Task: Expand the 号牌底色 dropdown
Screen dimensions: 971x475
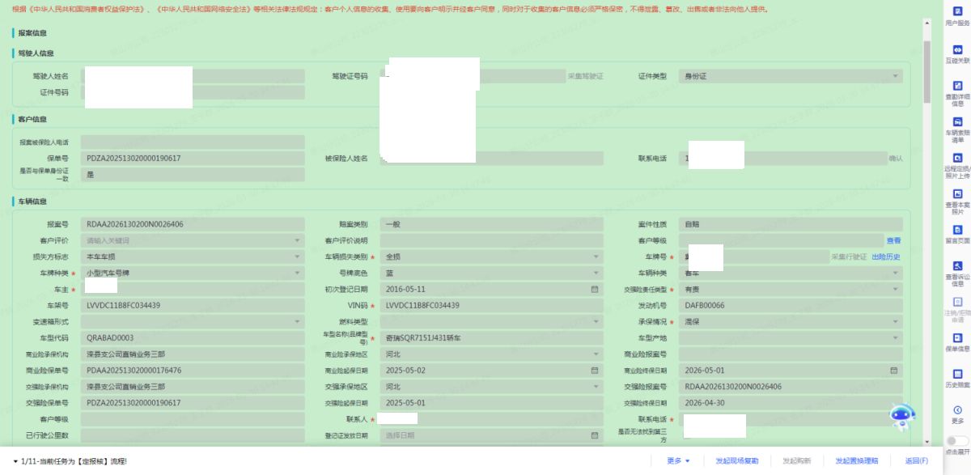Action: (x=596, y=273)
